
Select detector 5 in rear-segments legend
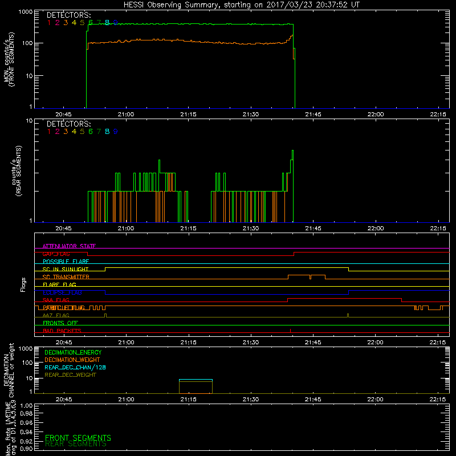(x=82, y=132)
